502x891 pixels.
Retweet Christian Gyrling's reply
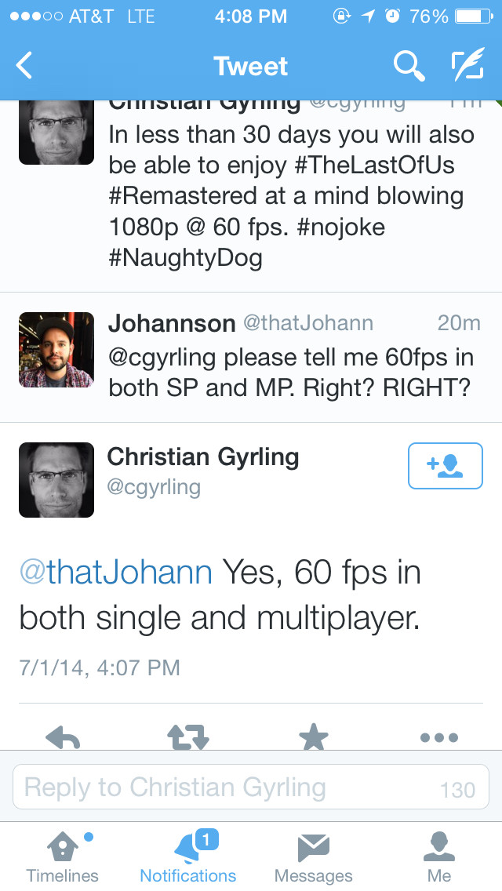coord(188,737)
